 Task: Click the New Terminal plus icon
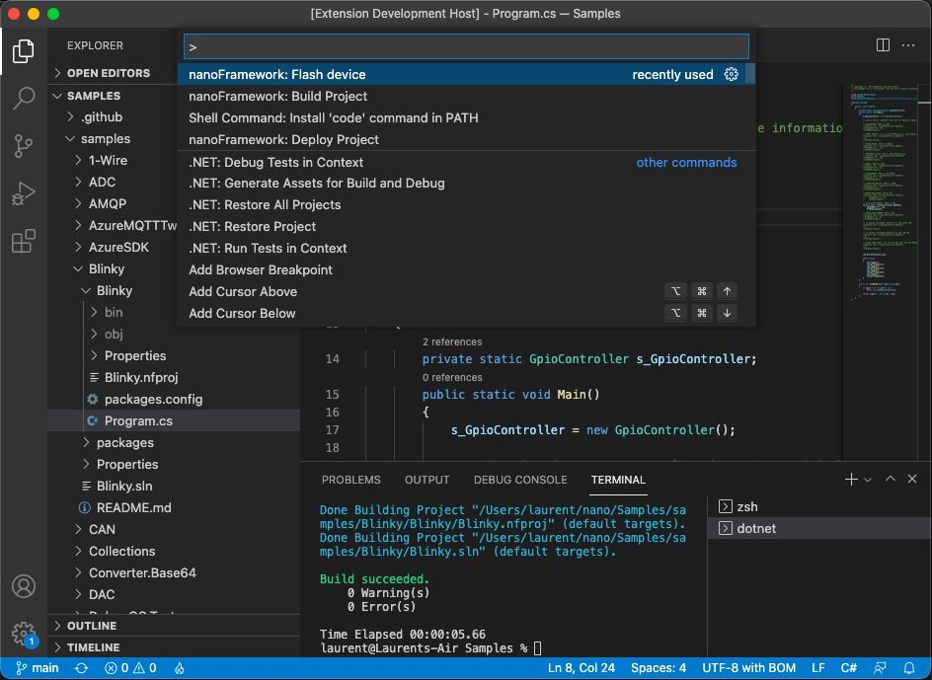[851, 479]
